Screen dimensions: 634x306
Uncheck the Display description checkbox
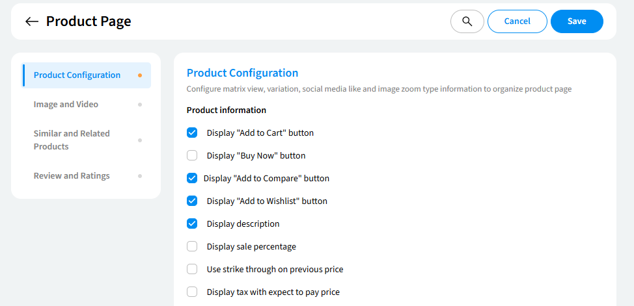(x=192, y=224)
